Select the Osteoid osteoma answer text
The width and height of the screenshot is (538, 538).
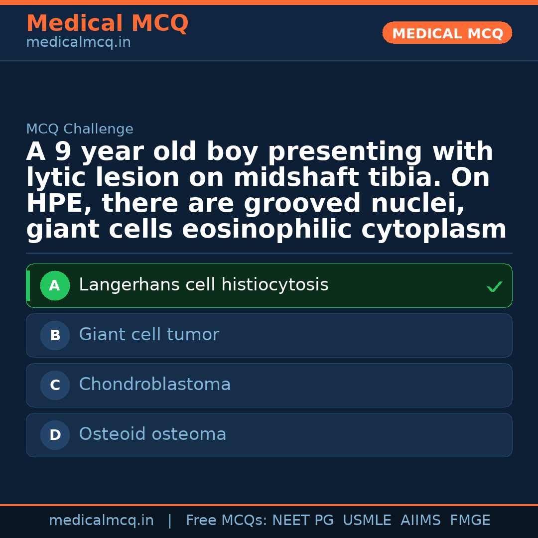(x=152, y=434)
